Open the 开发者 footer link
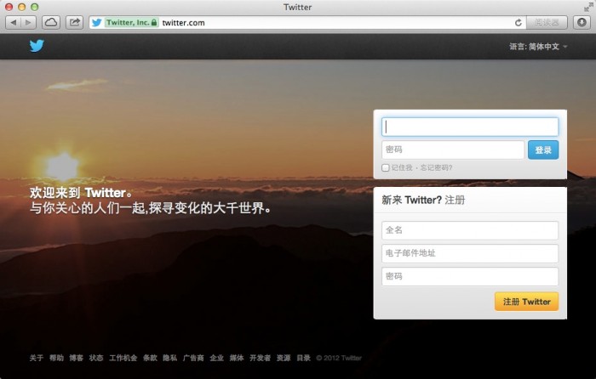596x379 pixels. [260, 358]
